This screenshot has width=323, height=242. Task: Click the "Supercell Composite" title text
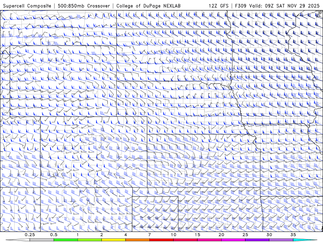27,6
